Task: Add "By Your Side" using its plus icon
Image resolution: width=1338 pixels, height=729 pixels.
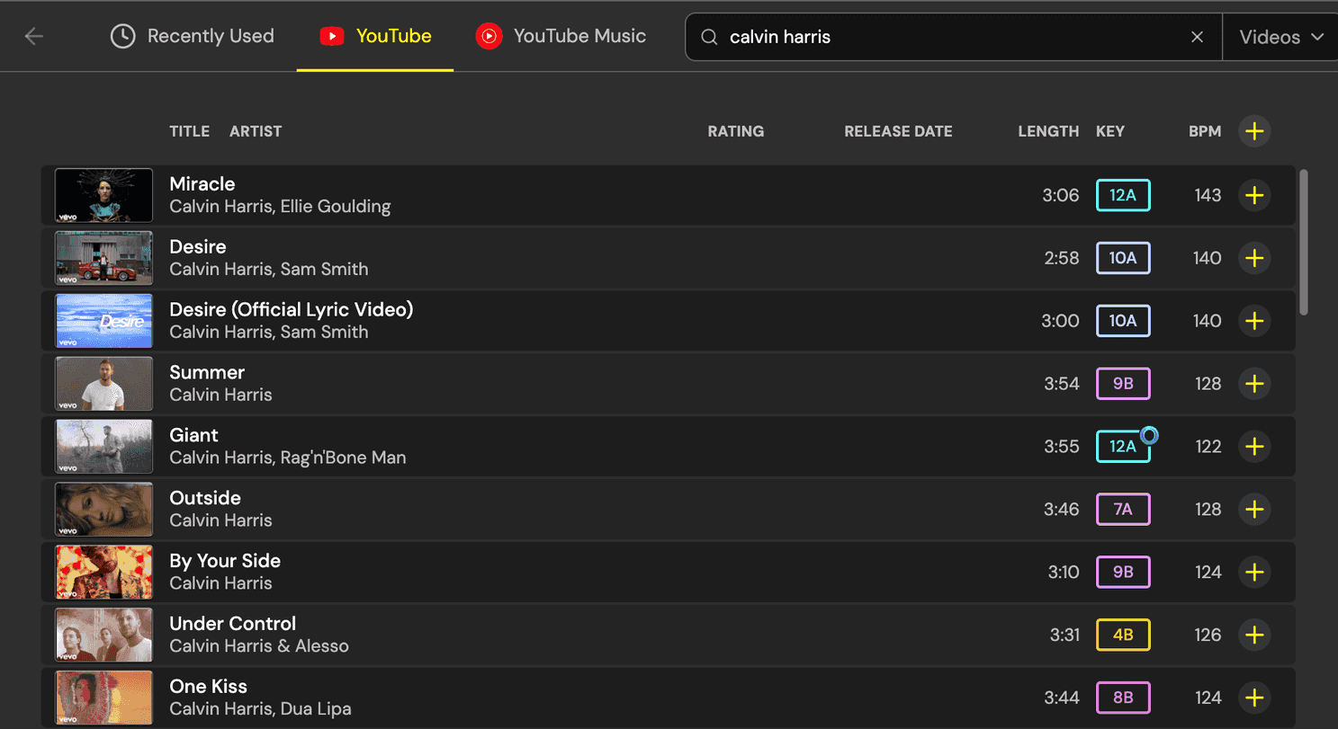Action: (1254, 572)
